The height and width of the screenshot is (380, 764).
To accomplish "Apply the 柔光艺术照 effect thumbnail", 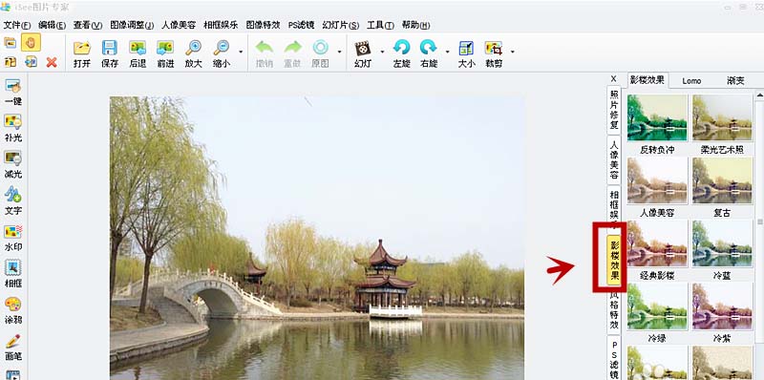I will (722, 117).
